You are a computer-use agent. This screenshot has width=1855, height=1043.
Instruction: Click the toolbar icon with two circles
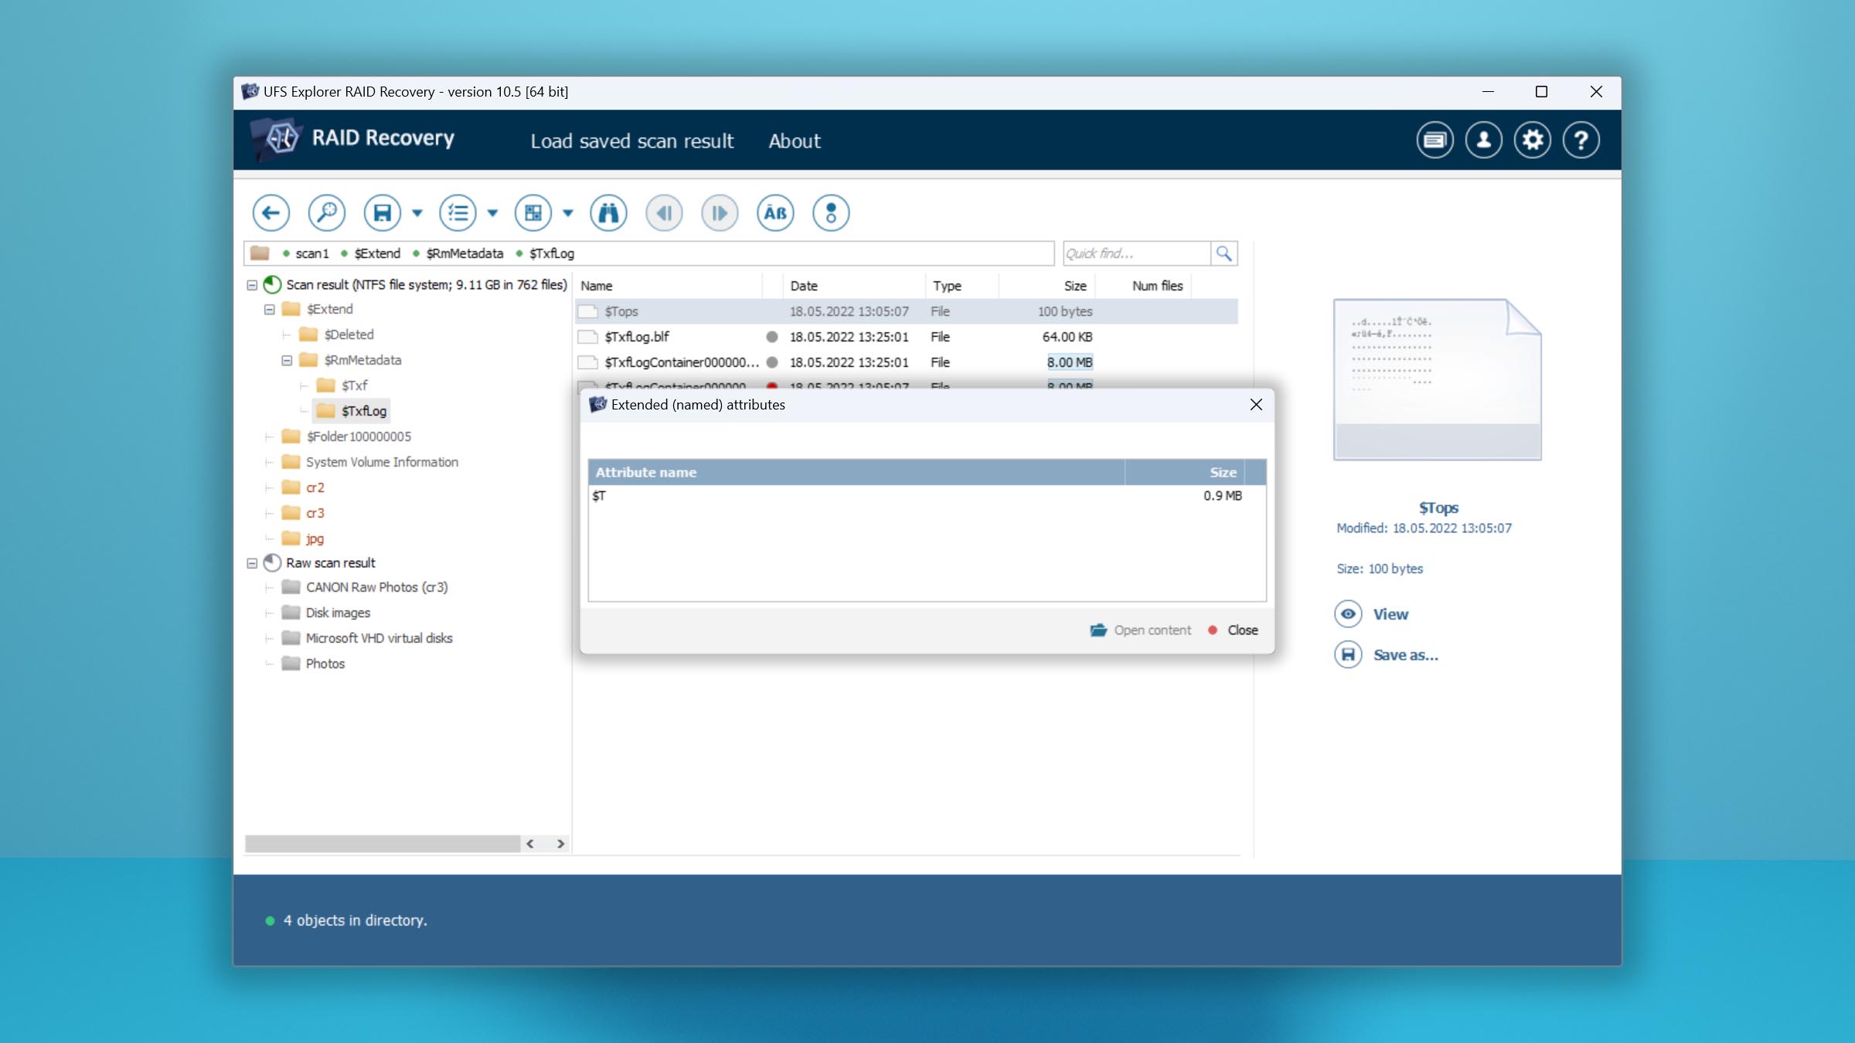pyautogui.click(x=831, y=212)
